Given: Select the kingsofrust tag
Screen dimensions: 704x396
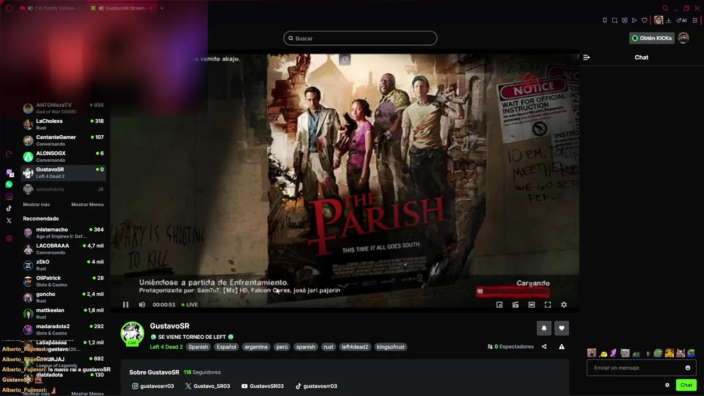Looking at the screenshot, I should pos(391,347).
